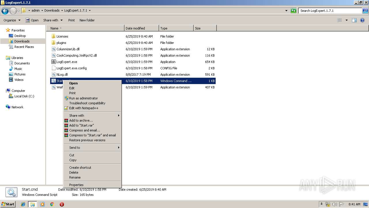This screenshot has width=369, height=208.
Task: Open Internet Explorer from the taskbar
Action: tap(23, 204)
